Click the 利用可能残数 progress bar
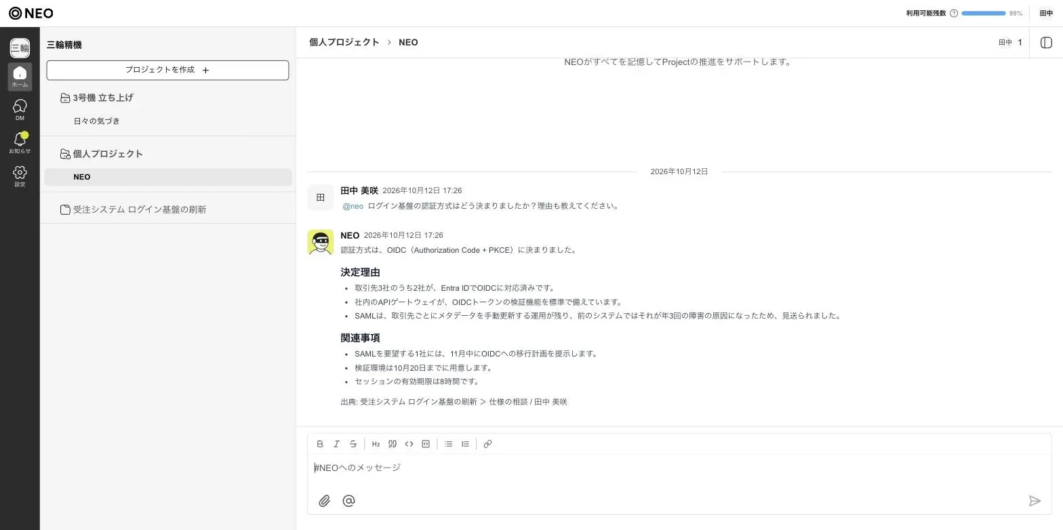Image resolution: width=1063 pixels, height=530 pixels. 983,14
